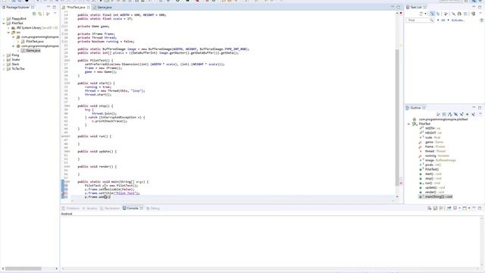Screen dimensions: 485x273
Task: Click the Task List Find field
Action: coord(420,20)
